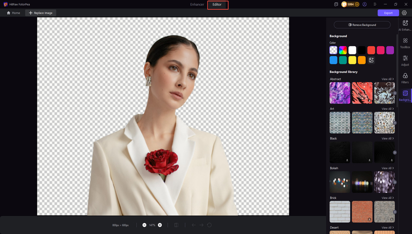The height and width of the screenshot is (234, 412).
Task: Click the user account profile icon
Action: (365, 4)
